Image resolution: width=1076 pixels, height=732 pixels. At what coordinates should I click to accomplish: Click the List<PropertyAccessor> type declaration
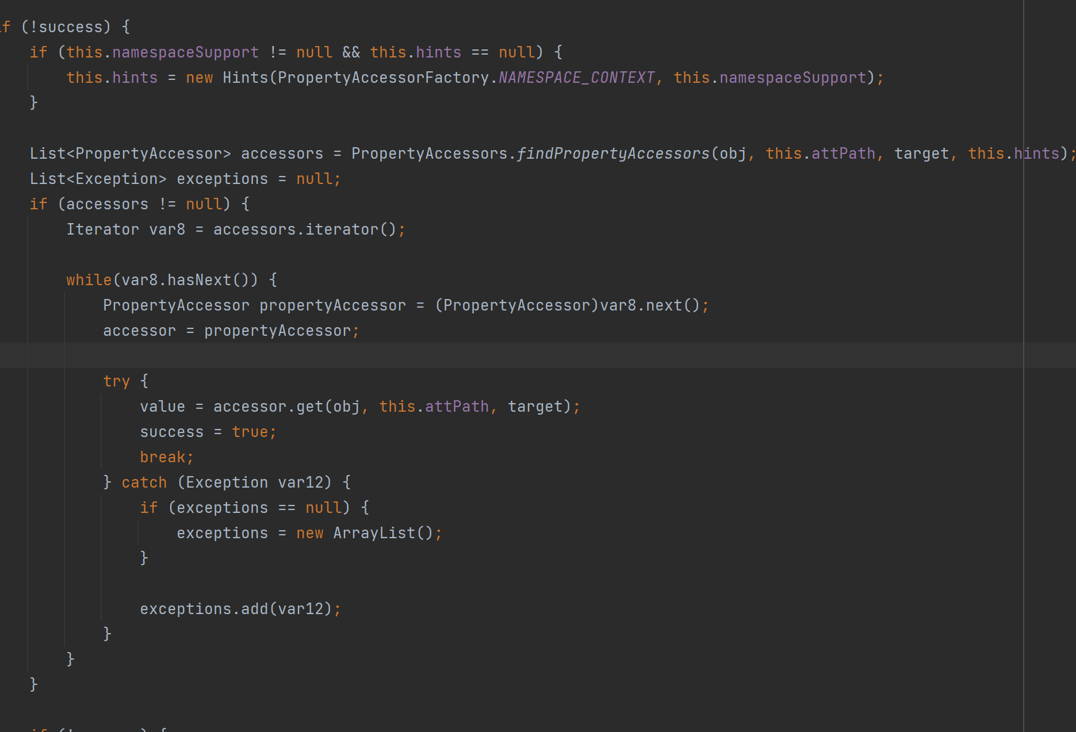(x=130, y=154)
